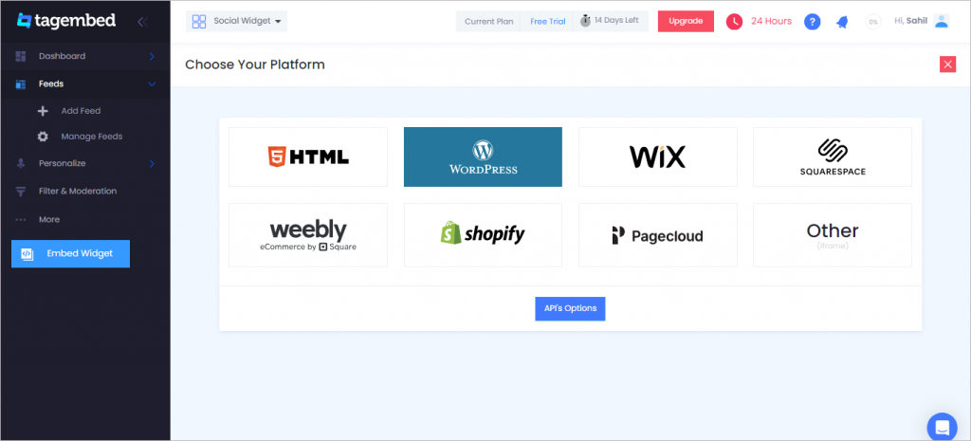The width and height of the screenshot is (971, 441).
Task: Click the red clock icon
Action: point(735,22)
